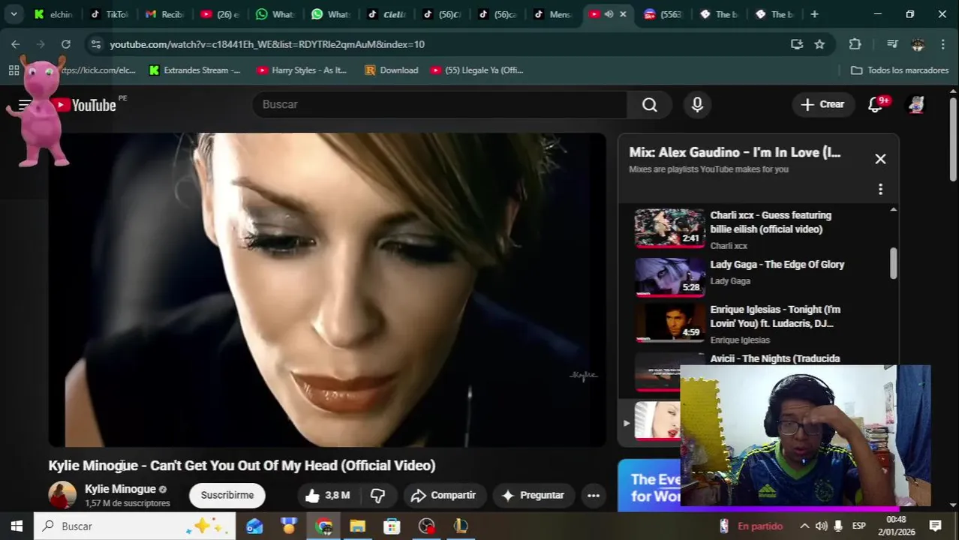Mute the YouTube tab via speaker icon

[x=609, y=14]
